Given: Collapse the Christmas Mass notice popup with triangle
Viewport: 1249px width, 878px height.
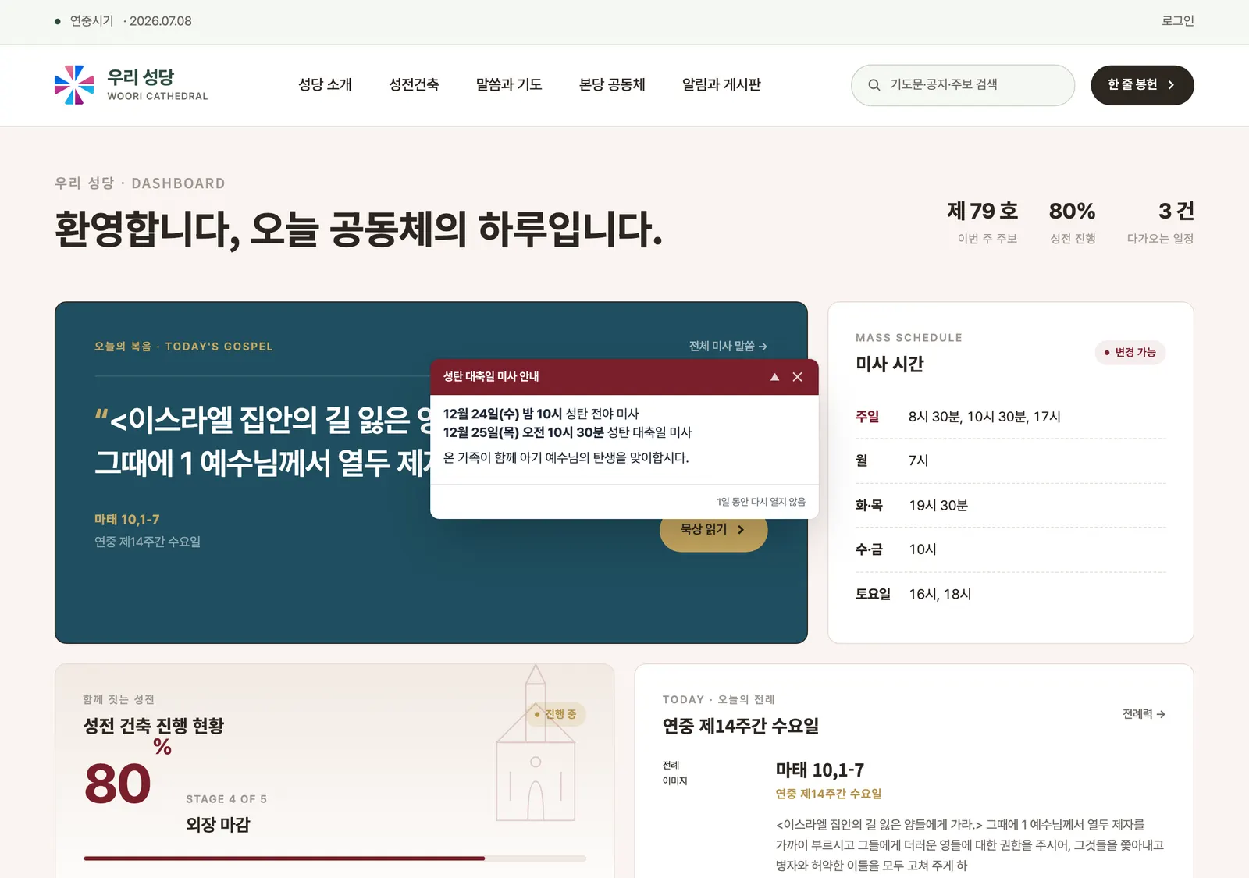Looking at the screenshot, I should [774, 377].
